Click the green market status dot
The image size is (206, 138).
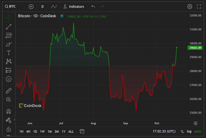pos(62,16)
